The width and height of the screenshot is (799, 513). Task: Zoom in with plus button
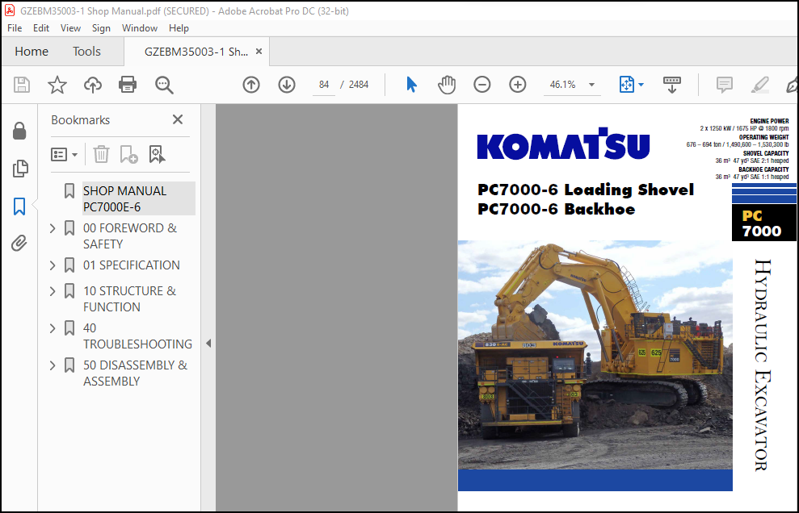click(518, 85)
